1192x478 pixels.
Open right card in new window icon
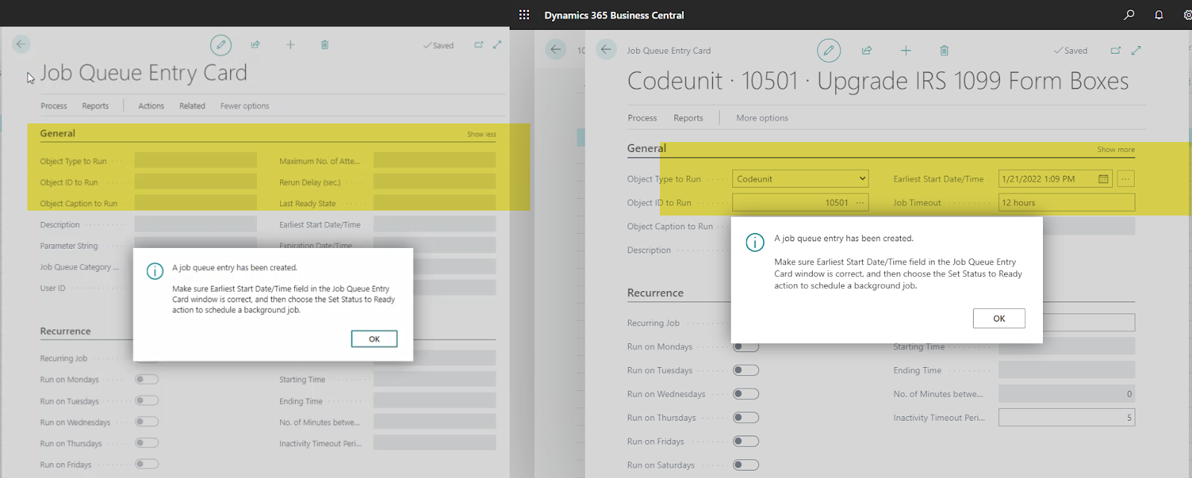coord(1115,51)
